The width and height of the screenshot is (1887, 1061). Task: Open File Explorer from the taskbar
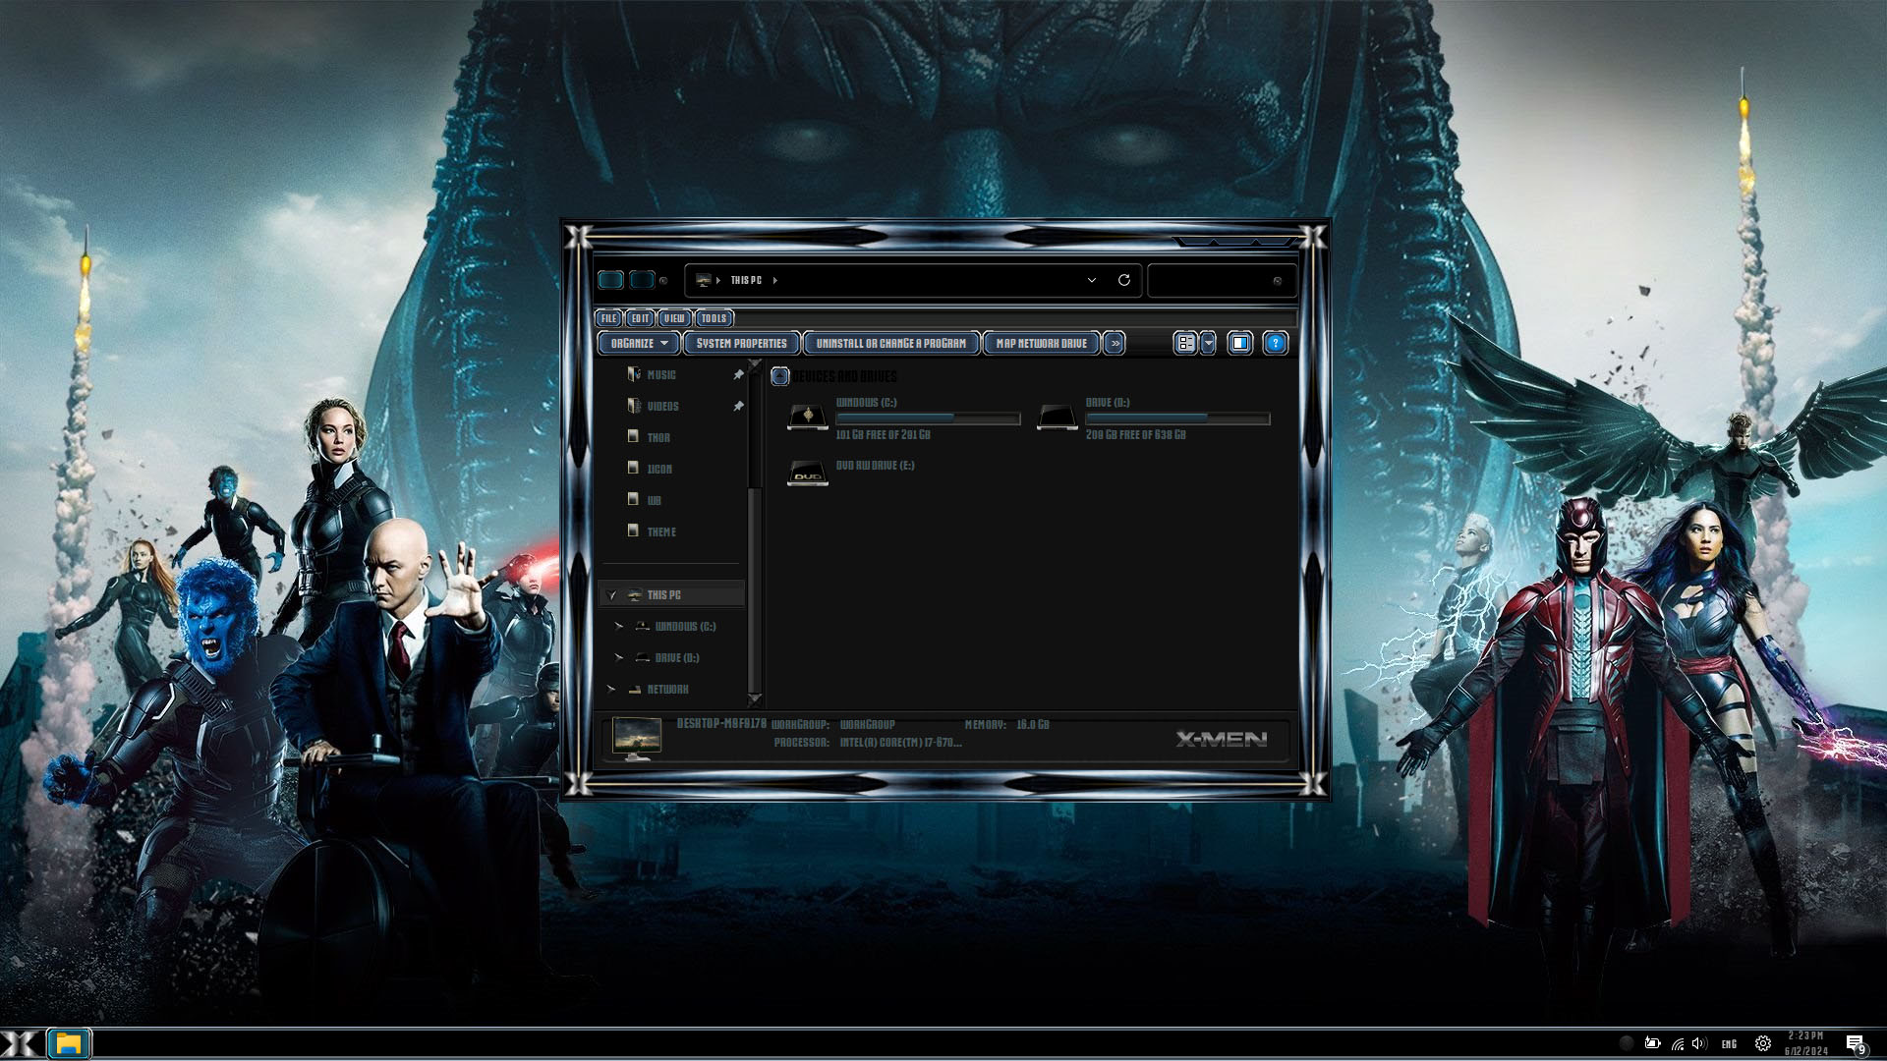(68, 1043)
